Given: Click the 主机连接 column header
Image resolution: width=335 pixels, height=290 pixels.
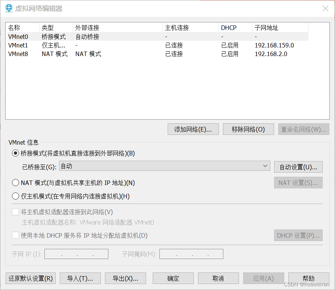Looking at the screenshot, I should [x=190, y=28].
